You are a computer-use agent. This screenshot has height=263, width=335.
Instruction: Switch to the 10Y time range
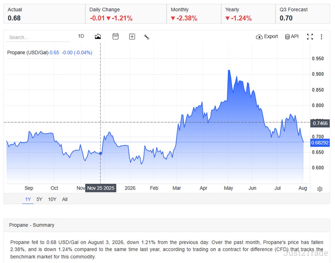tap(52, 199)
